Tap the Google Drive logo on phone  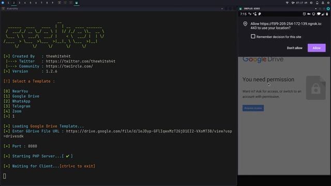pyautogui.click(x=263, y=59)
